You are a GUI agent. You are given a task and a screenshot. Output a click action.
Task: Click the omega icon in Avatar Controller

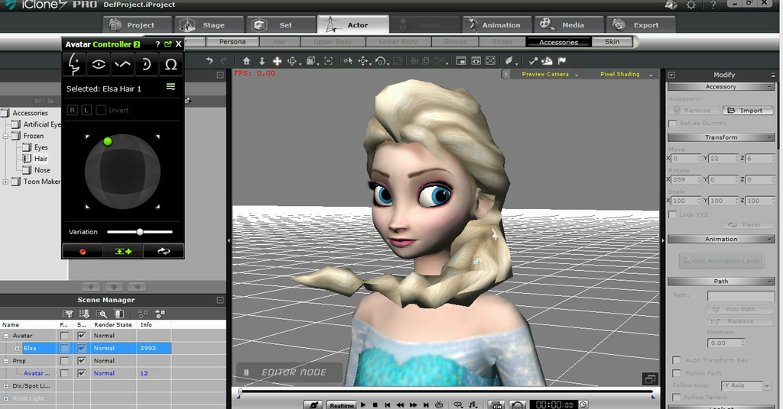coord(171,65)
